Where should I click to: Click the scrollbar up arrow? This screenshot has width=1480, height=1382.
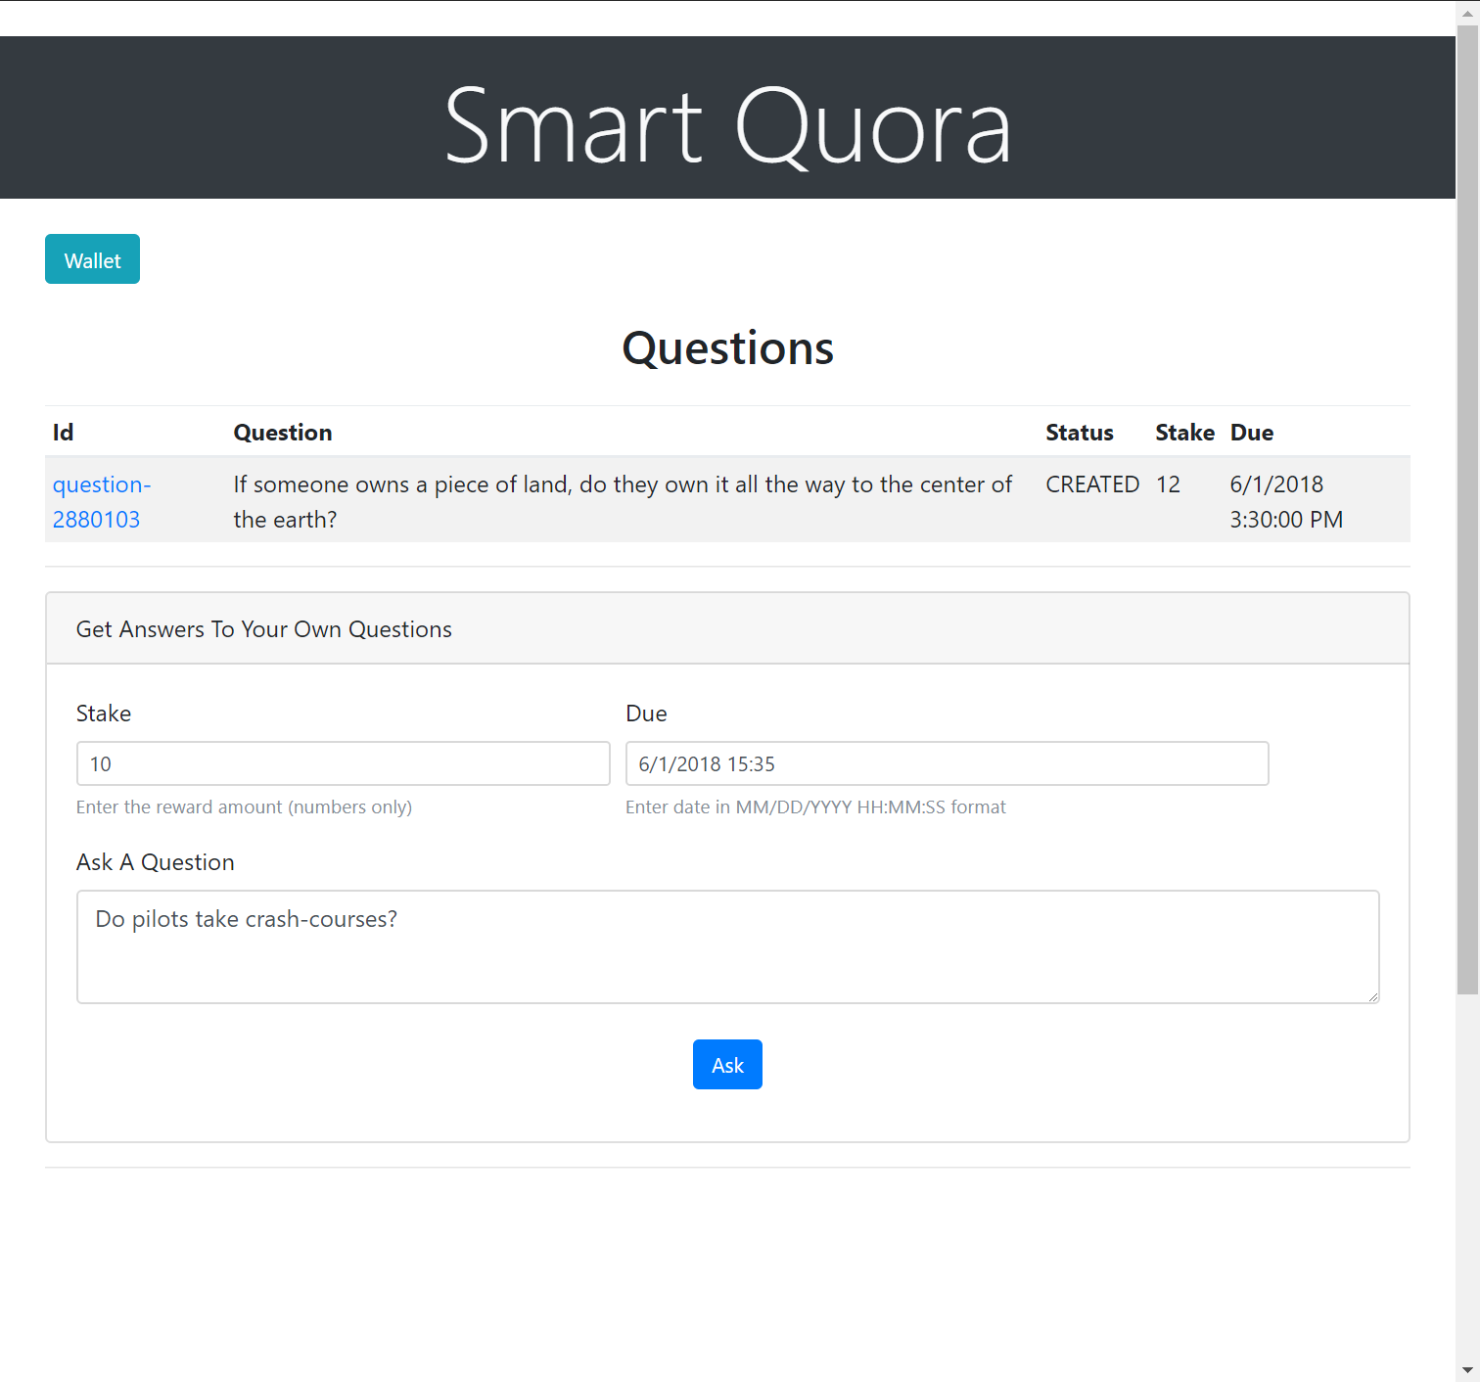tap(1467, 14)
